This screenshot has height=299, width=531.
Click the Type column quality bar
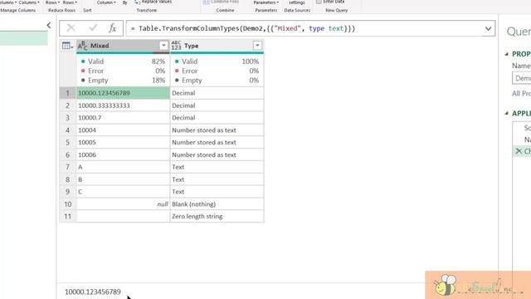click(217, 53)
